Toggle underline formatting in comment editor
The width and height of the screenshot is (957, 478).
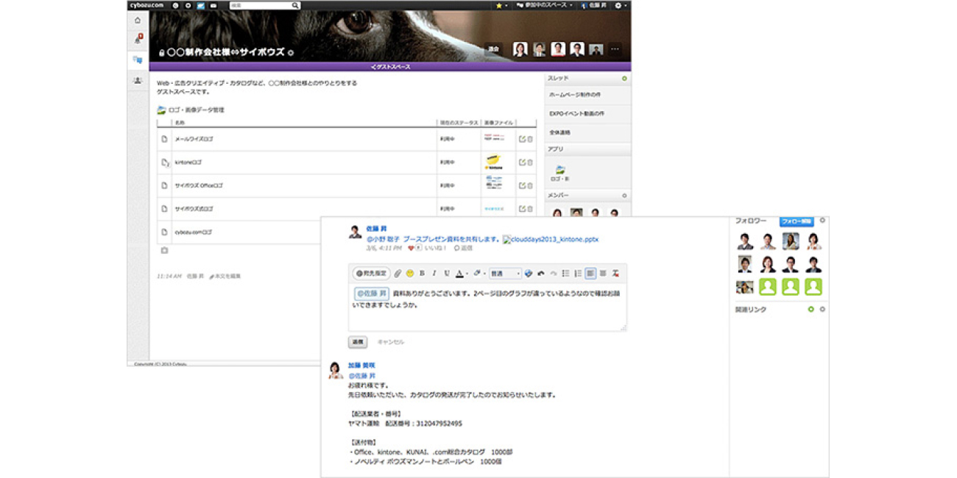point(446,274)
